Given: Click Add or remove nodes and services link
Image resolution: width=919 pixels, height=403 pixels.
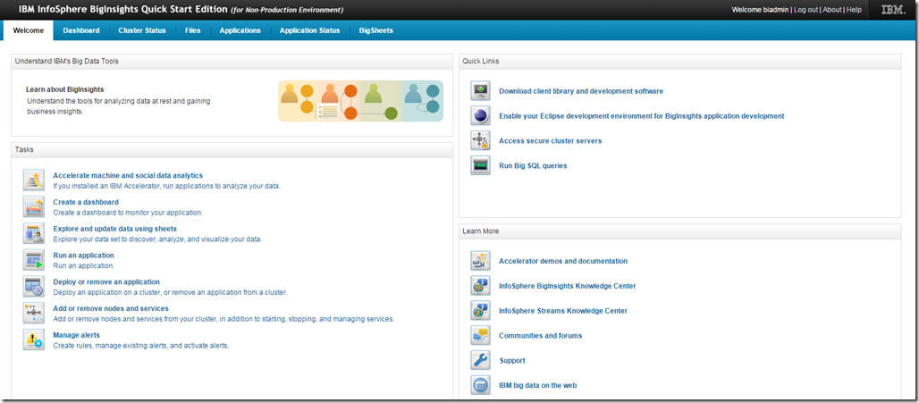Looking at the screenshot, I should (111, 308).
